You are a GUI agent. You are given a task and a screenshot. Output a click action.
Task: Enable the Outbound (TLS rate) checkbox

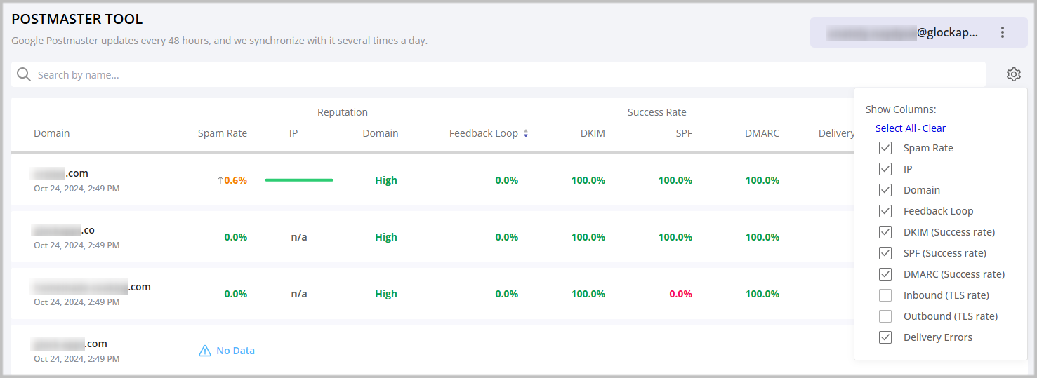click(x=885, y=316)
